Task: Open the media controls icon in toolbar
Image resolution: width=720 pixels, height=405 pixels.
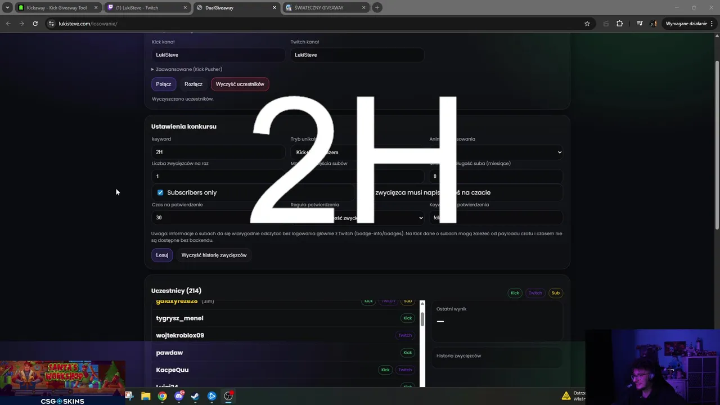Action: [x=640, y=24]
